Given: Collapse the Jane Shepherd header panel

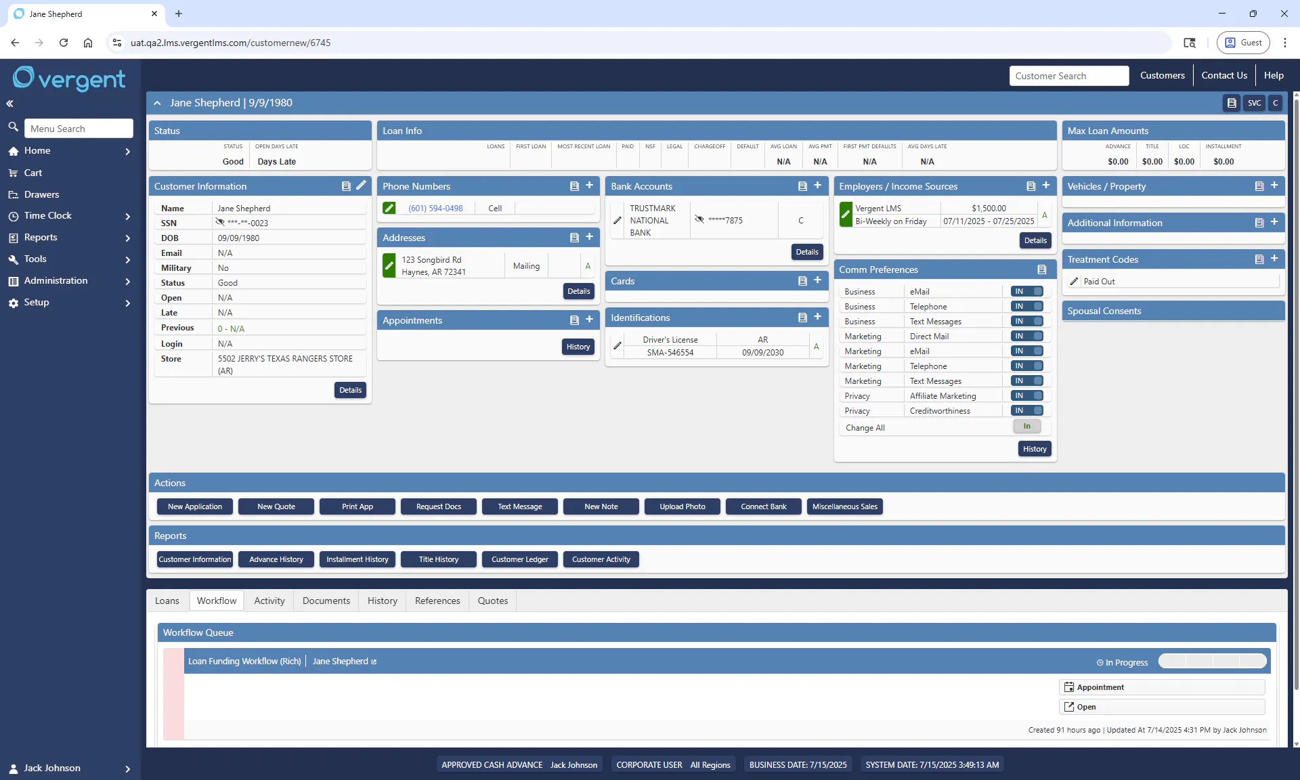Looking at the screenshot, I should pos(157,103).
